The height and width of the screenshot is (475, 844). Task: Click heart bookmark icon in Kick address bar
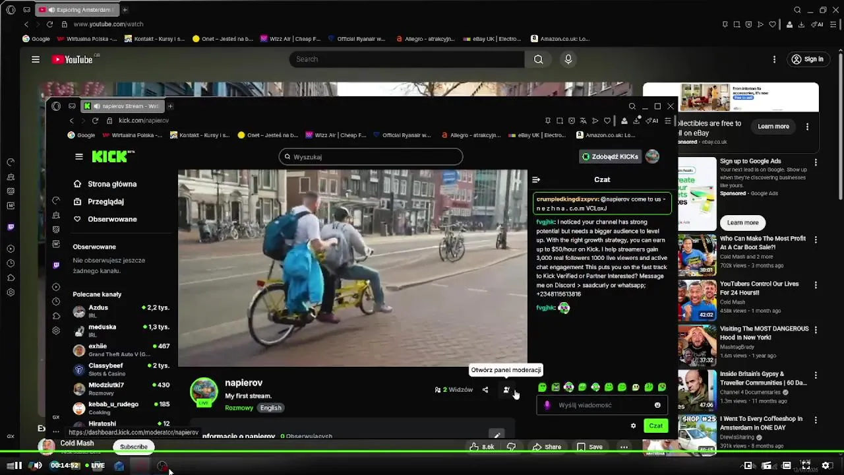(x=607, y=121)
